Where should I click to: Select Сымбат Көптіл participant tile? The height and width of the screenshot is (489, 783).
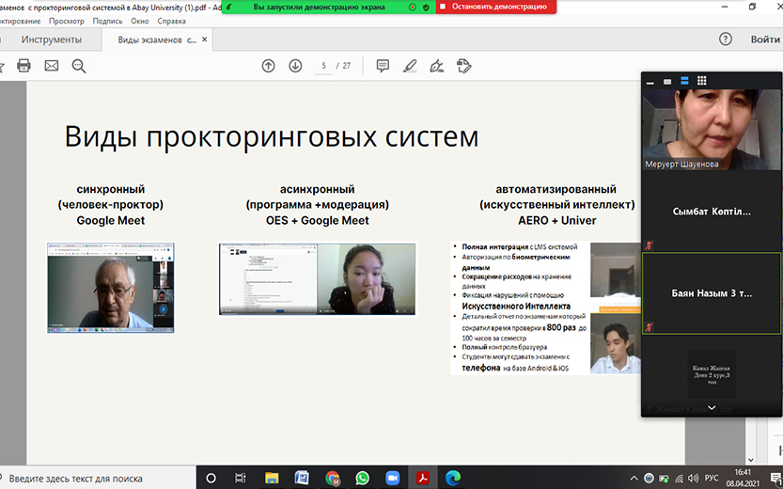[x=712, y=212]
